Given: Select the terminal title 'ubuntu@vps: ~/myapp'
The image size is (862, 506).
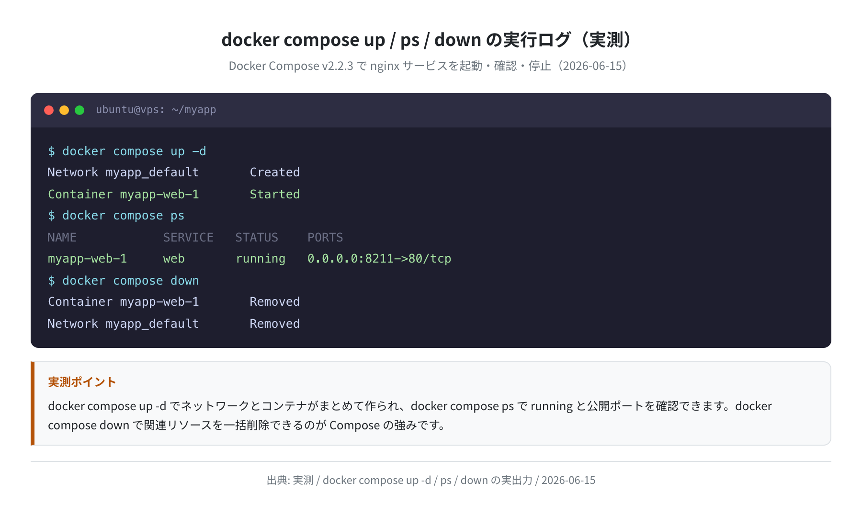Looking at the screenshot, I should (156, 110).
